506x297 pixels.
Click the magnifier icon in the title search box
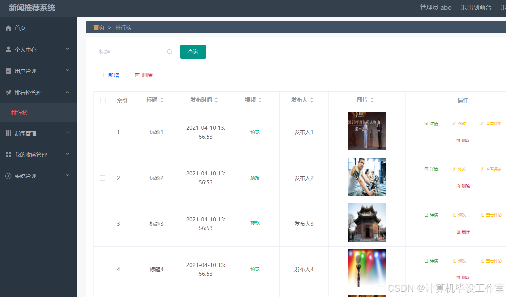click(170, 52)
